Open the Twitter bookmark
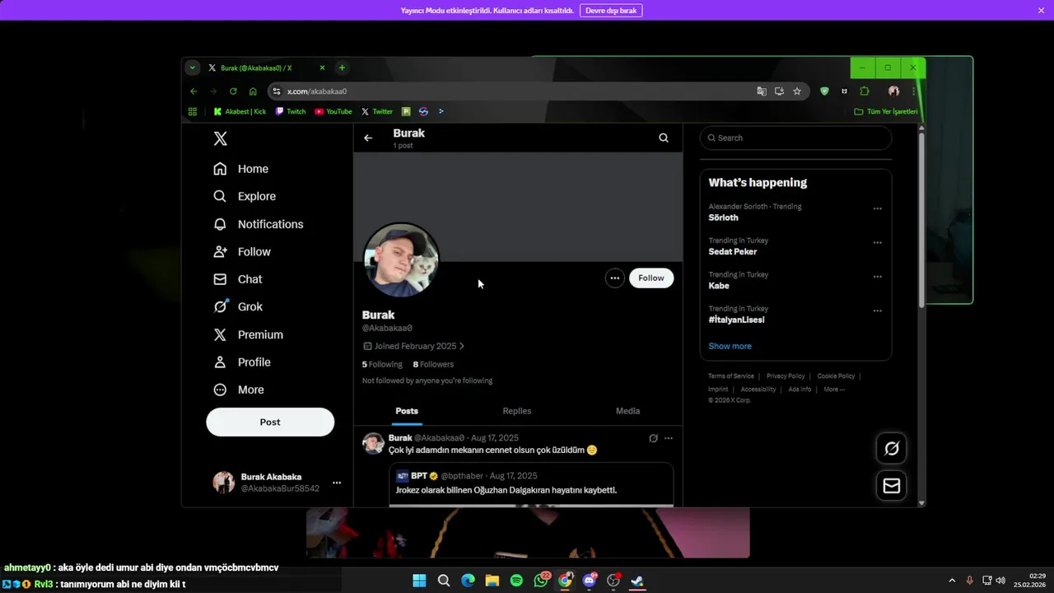This screenshot has height=593, width=1054. [x=377, y=111]
